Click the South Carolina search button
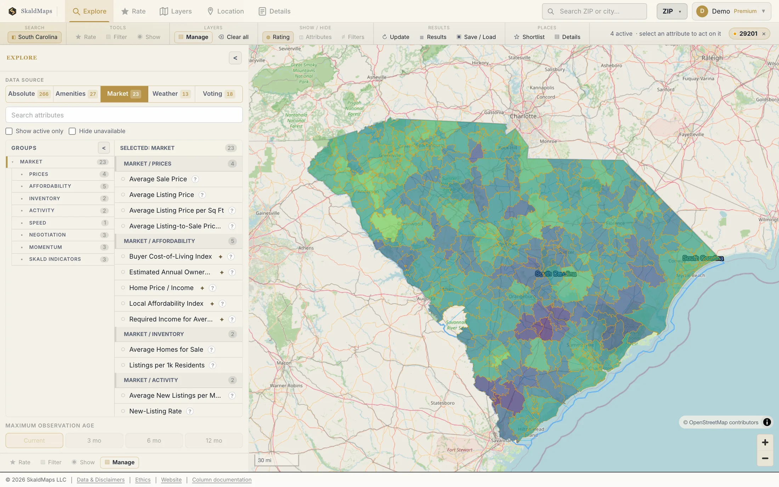Screen dimensions: 779x487 click(34, 37)
